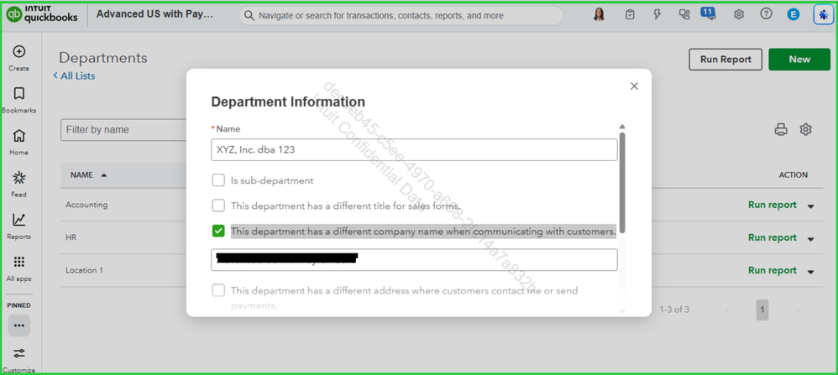
Task: Run report for Location 1
Action: pyautogui.click(x=773, y=270)
